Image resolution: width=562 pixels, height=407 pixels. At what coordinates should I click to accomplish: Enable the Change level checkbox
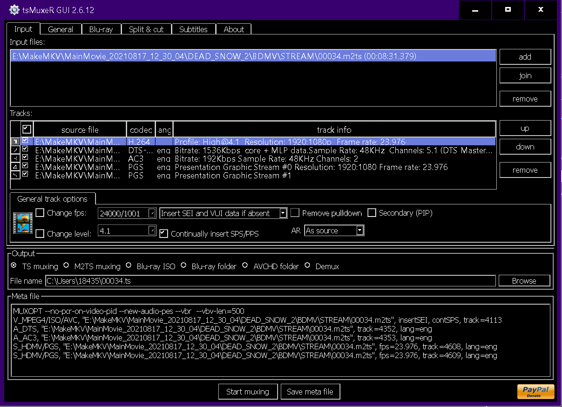40,233
